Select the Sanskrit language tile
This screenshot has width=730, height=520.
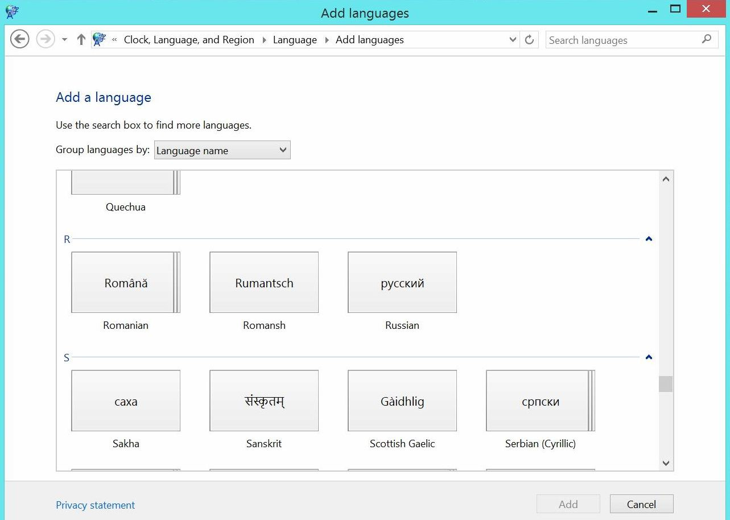click(x=264, y=401)
